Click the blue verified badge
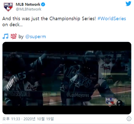The height and width of the screenshot is (124, 134). point(43,4)
